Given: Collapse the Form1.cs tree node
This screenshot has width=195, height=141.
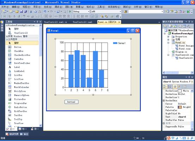Looking at the screenshot, I should tap(168, 43).
